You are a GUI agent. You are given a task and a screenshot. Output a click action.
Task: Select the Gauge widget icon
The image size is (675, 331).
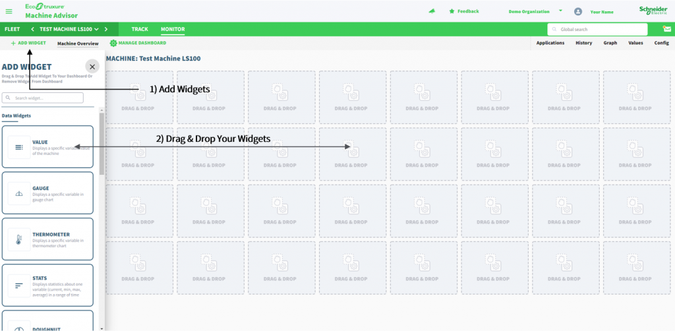(19, 194)
